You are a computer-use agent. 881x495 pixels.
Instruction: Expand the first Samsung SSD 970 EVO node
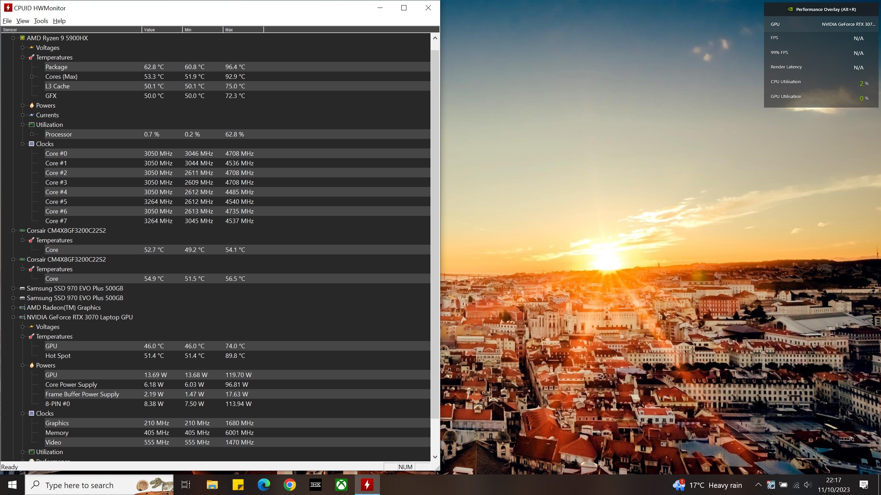click(13, 288)
